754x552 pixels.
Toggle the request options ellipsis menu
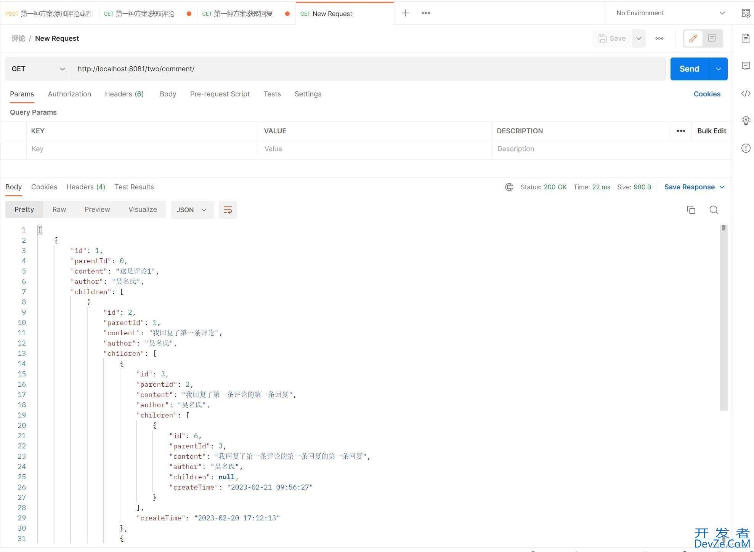pos(659,38)
